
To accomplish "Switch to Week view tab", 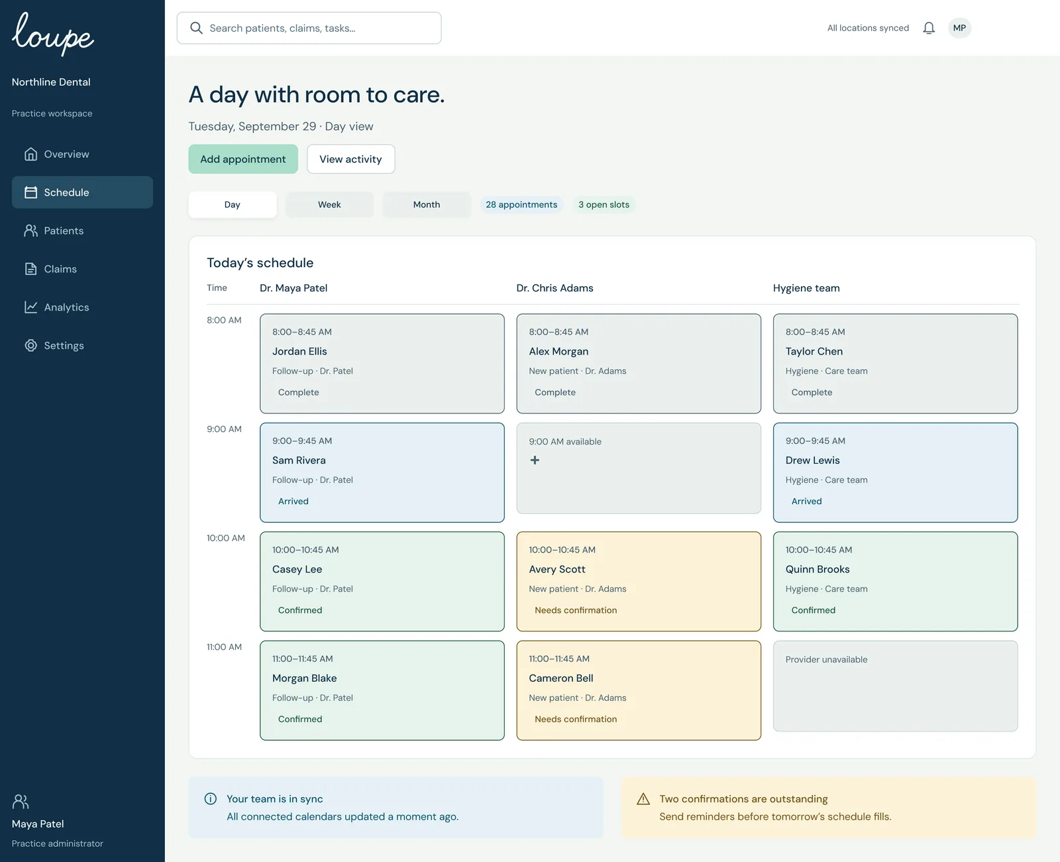I will [x=329, y=205].
